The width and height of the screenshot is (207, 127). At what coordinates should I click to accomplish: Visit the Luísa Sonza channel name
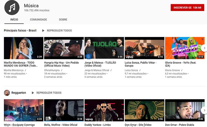point(131,70)
